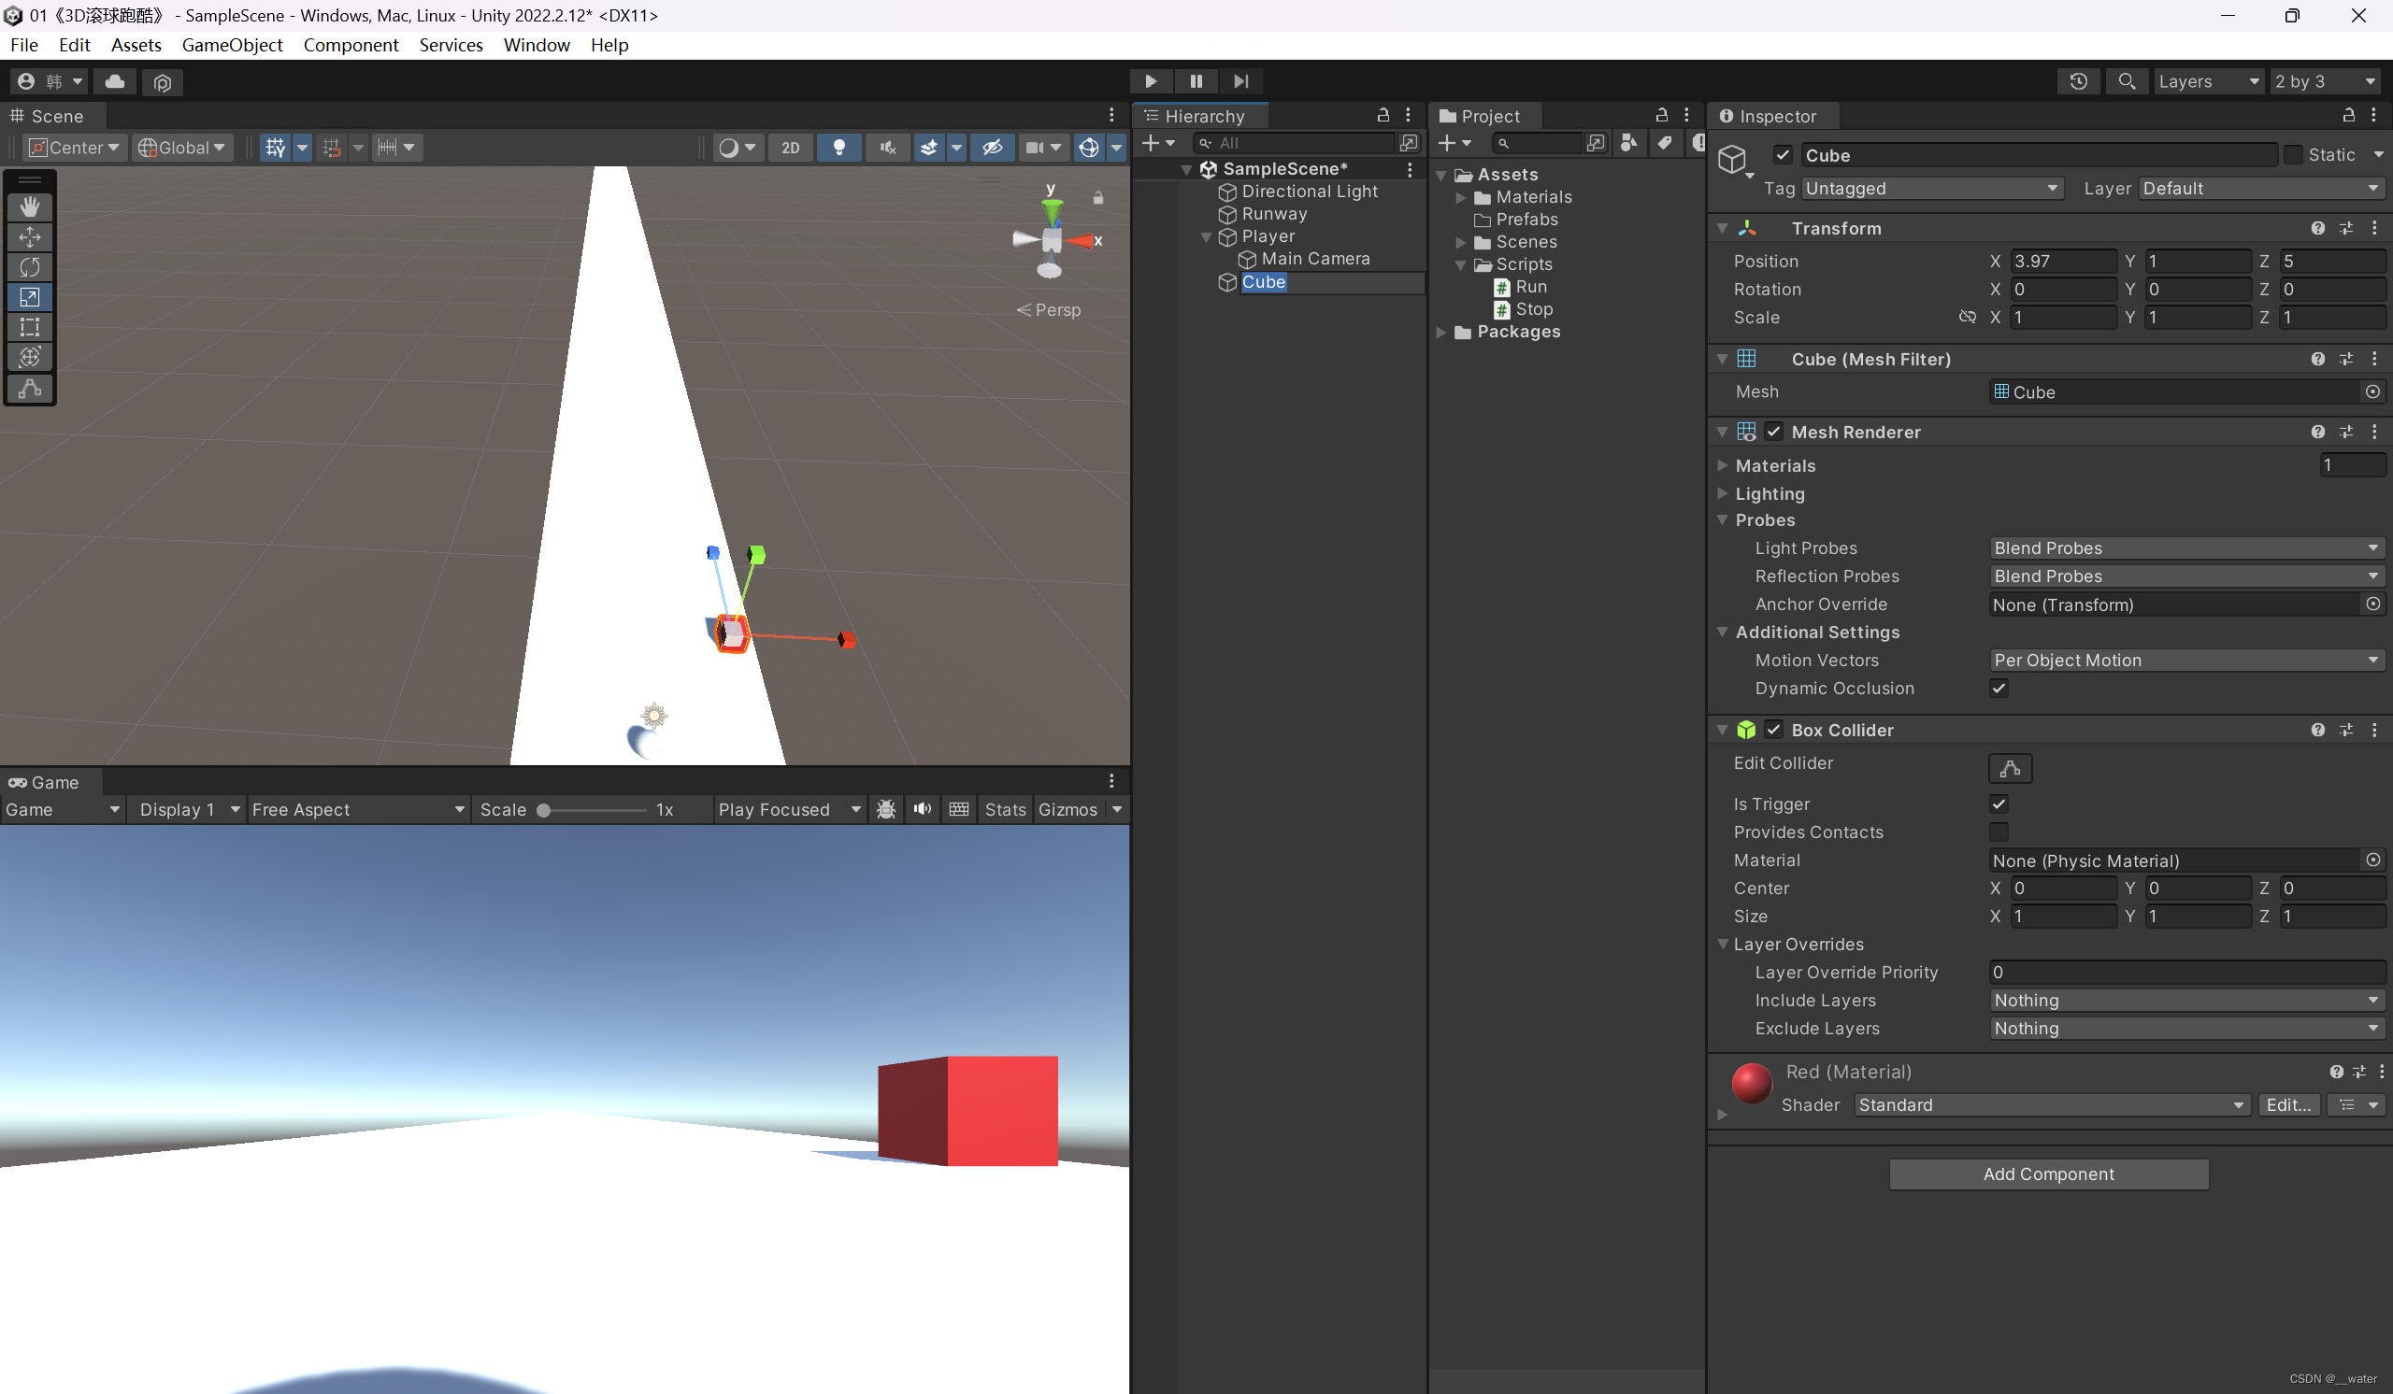Viewport: 2393px width, 1394px height.
Task: Open the Light Probes dropdown
Action: 2185,548
